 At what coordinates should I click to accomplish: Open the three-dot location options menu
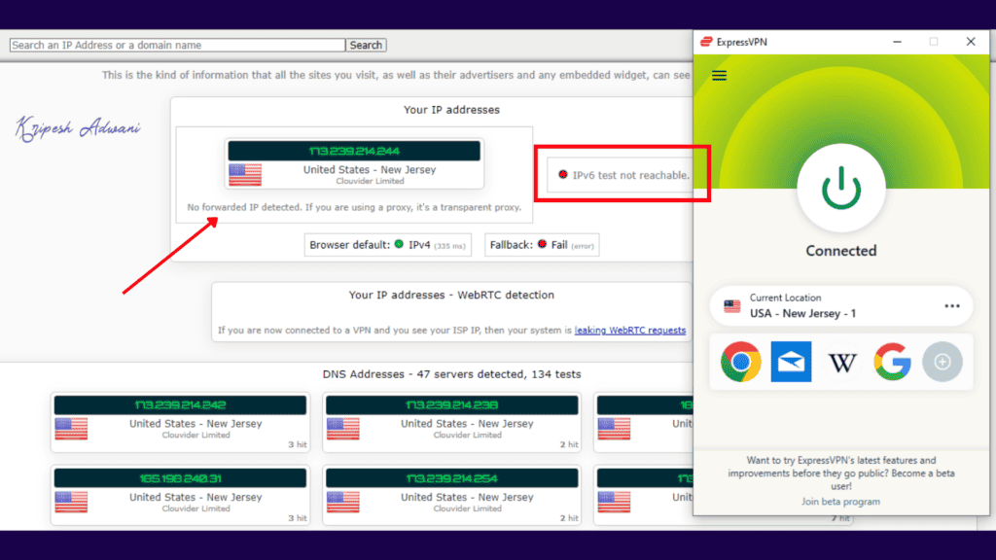(952, 305)
